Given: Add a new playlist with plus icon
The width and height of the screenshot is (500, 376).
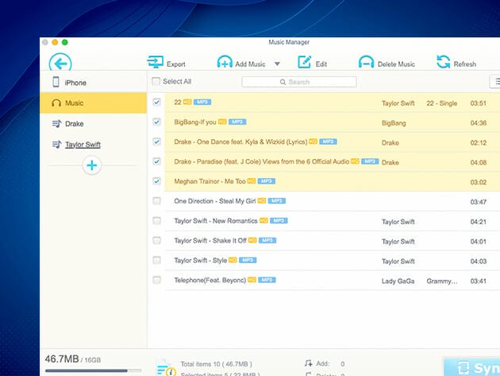Looking at the screenshot, I should tap(92, 165).
